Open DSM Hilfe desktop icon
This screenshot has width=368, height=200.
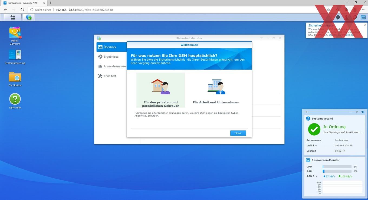pyautogui.click(x=15, y=101)
